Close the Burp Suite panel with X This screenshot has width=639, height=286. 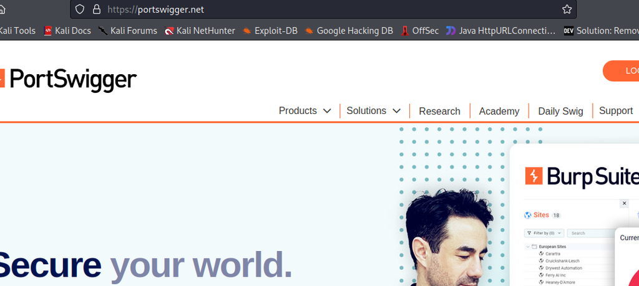click(624, 203)
